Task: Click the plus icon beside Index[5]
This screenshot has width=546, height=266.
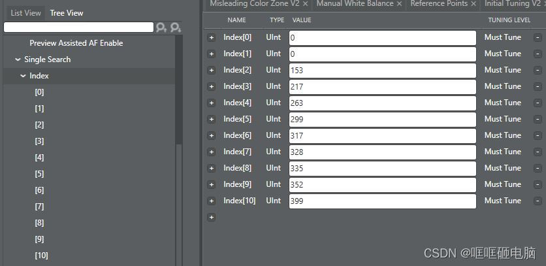Action: point(211,120)
